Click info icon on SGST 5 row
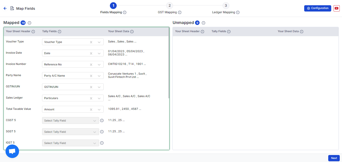The image size is (342, 162). coord(102,132)
